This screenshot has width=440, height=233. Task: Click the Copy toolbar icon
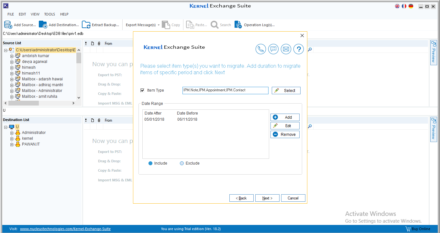tap(166, 25)
